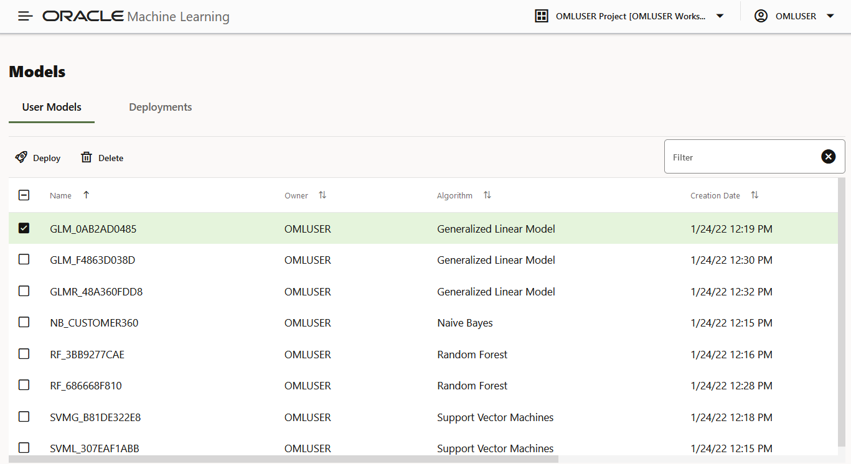This screenshot has width=851, height=464.
Task: Uncheck the GLM_0AB2AD0485 checkbox
Action: pos(24,228)
